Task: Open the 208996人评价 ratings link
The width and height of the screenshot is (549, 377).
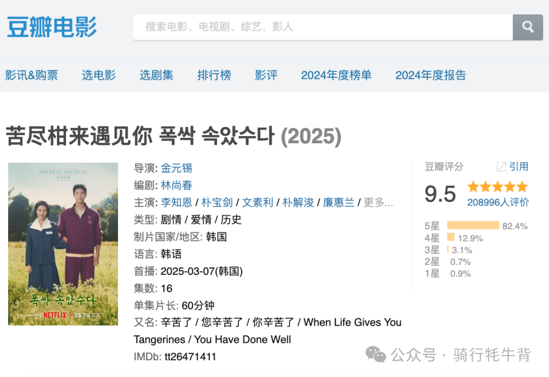Action: tap(498, 202)
